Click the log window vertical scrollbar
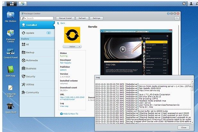 192,87
